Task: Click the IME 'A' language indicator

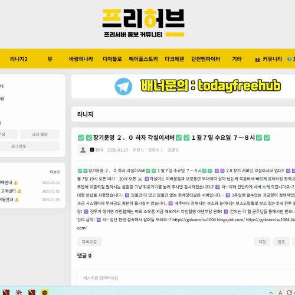Action: coord(280,293)
